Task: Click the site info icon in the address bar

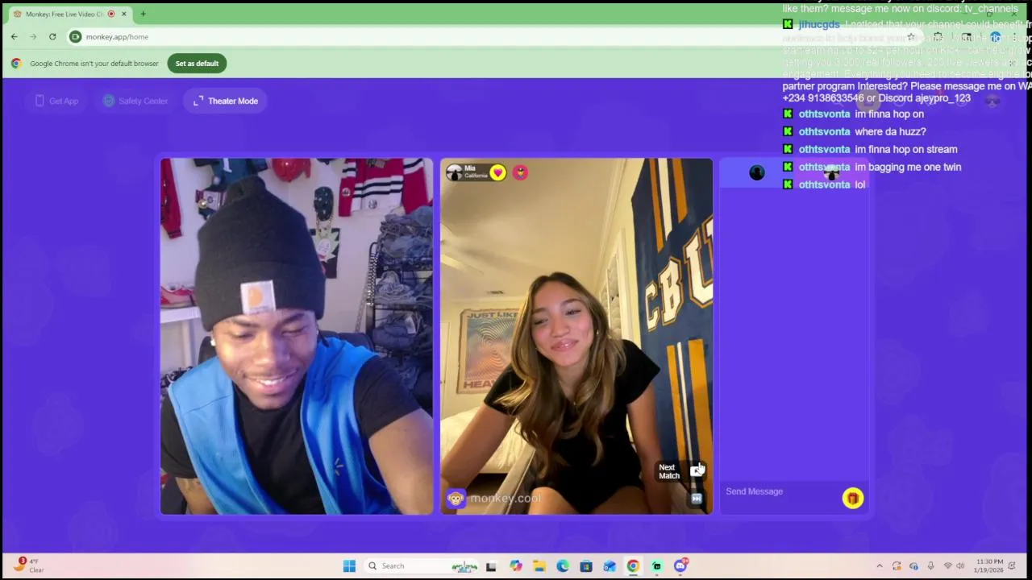Action: pyautogui.click(x=75, y=36)
